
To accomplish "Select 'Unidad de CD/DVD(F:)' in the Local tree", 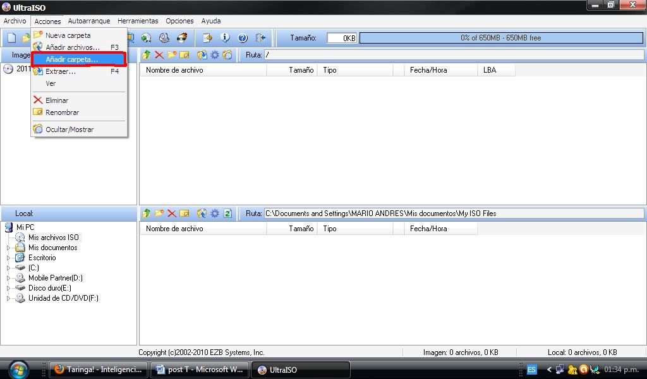I will (x=64, y=298).
